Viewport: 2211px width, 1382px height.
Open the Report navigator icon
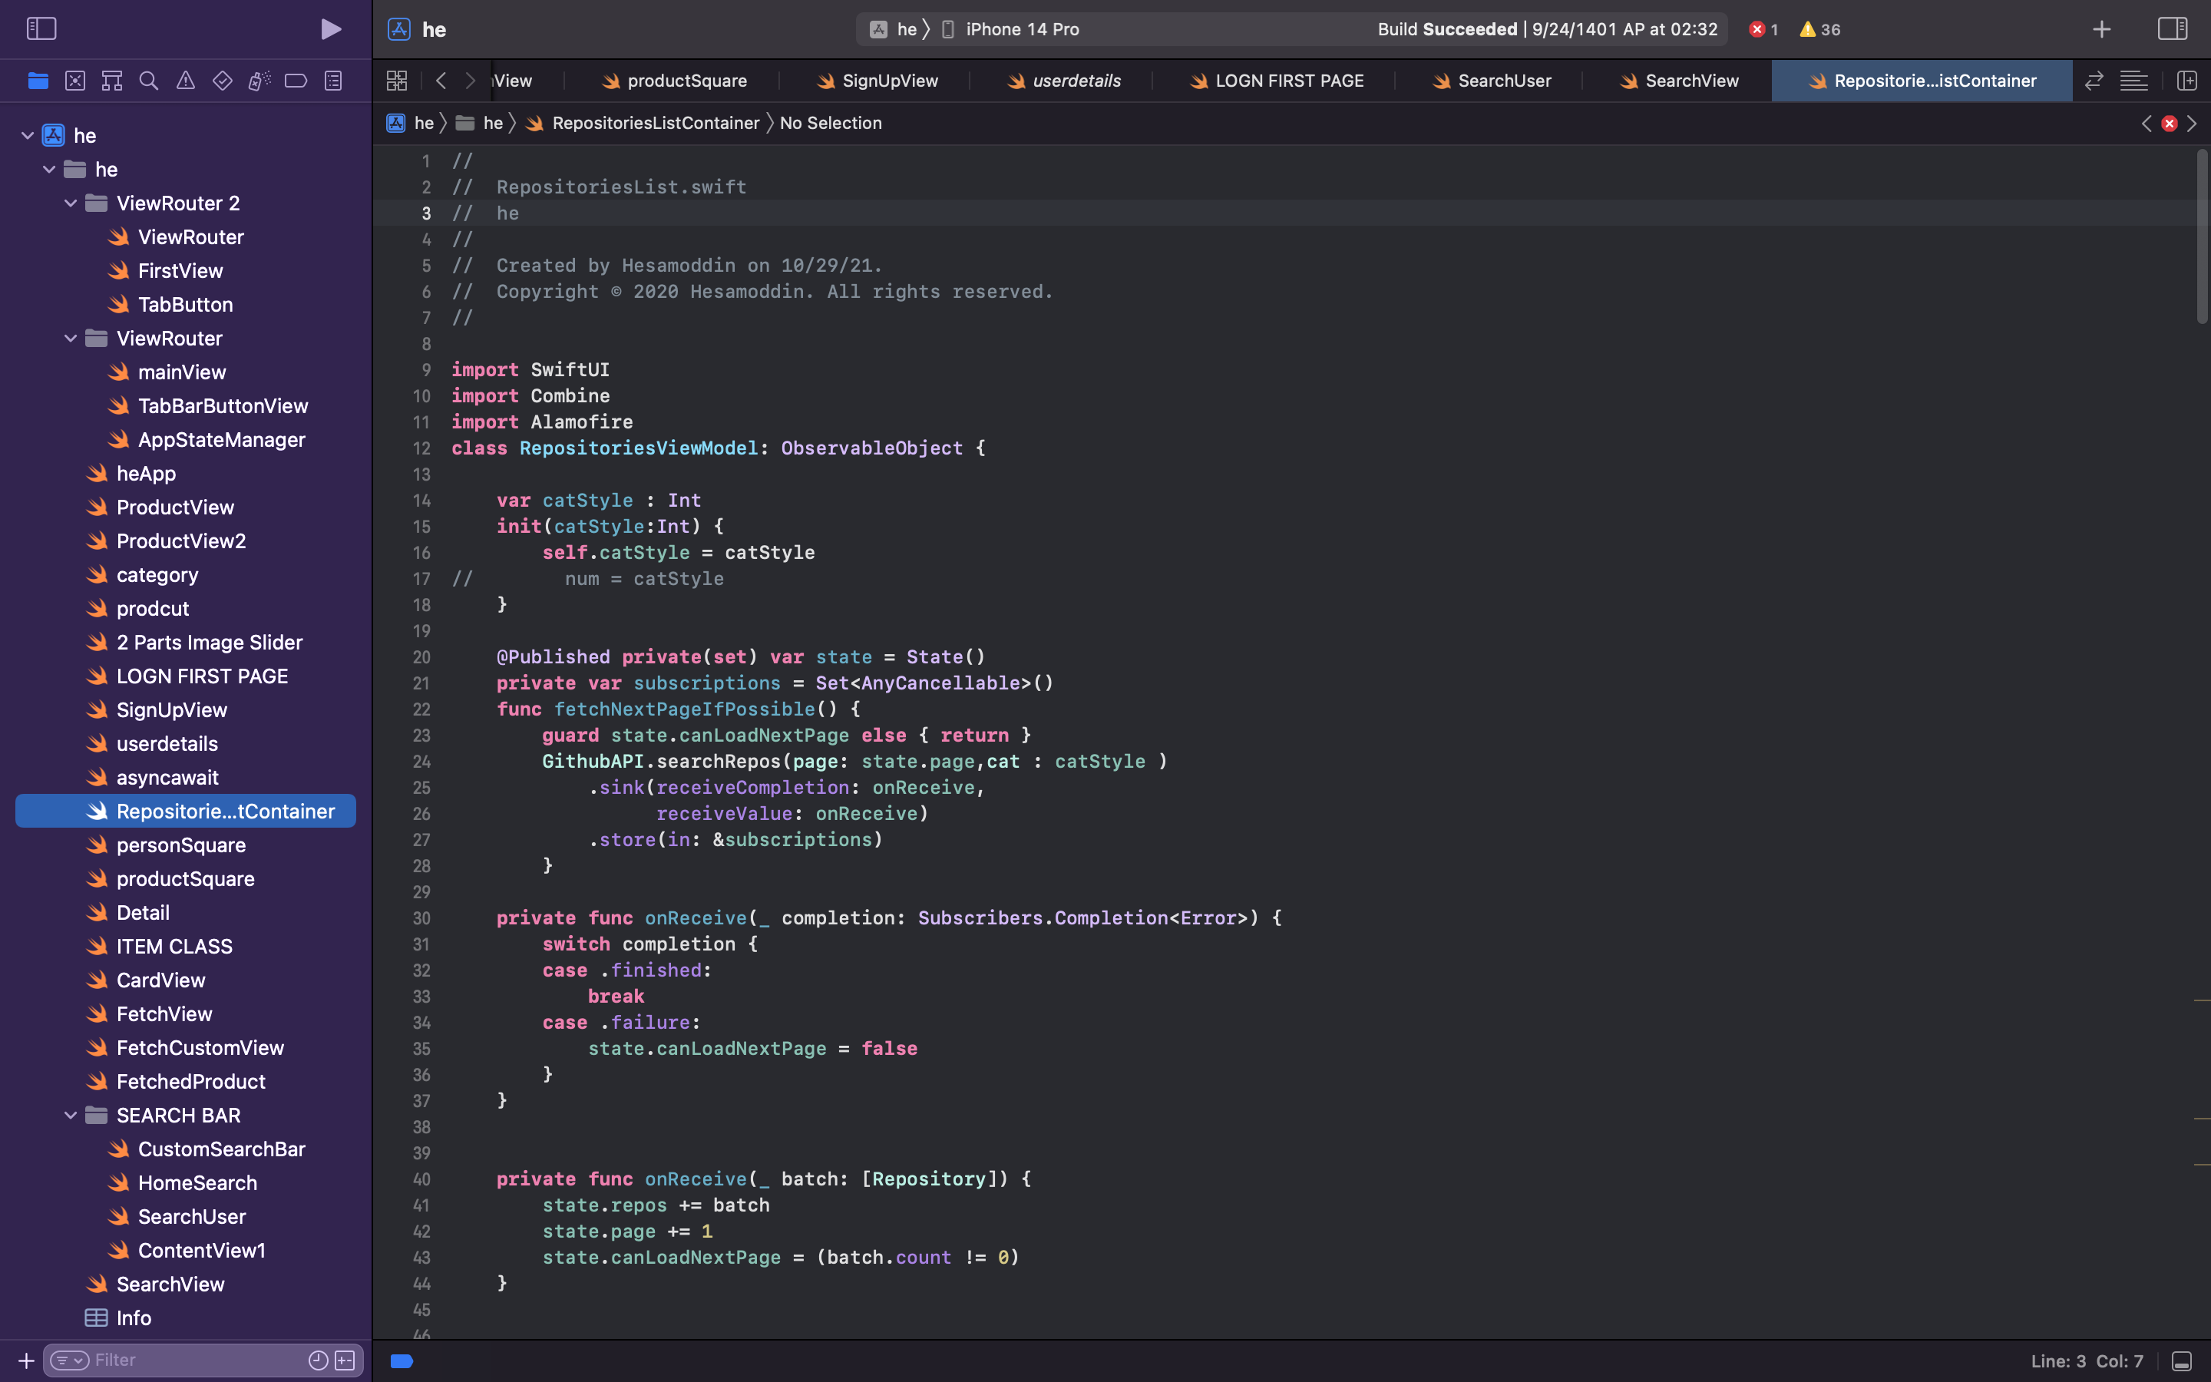(333, 81)
